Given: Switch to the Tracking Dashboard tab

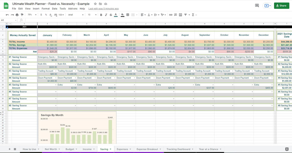Looking at the screenshot, I should pos(180,149).
